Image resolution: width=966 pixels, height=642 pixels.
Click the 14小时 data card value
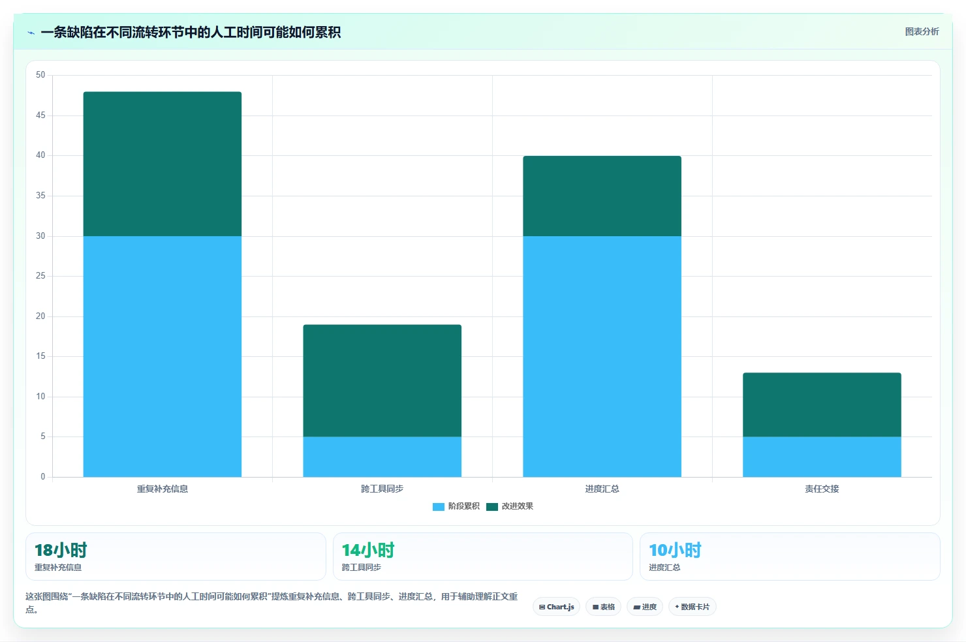click(x=368, y=550)
